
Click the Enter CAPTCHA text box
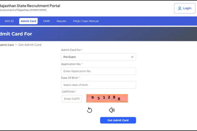click(x=72, y=99)
